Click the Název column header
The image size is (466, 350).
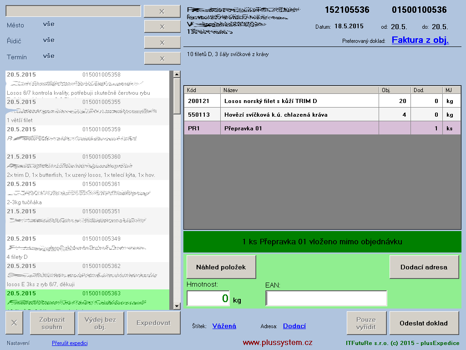(299, 90)
